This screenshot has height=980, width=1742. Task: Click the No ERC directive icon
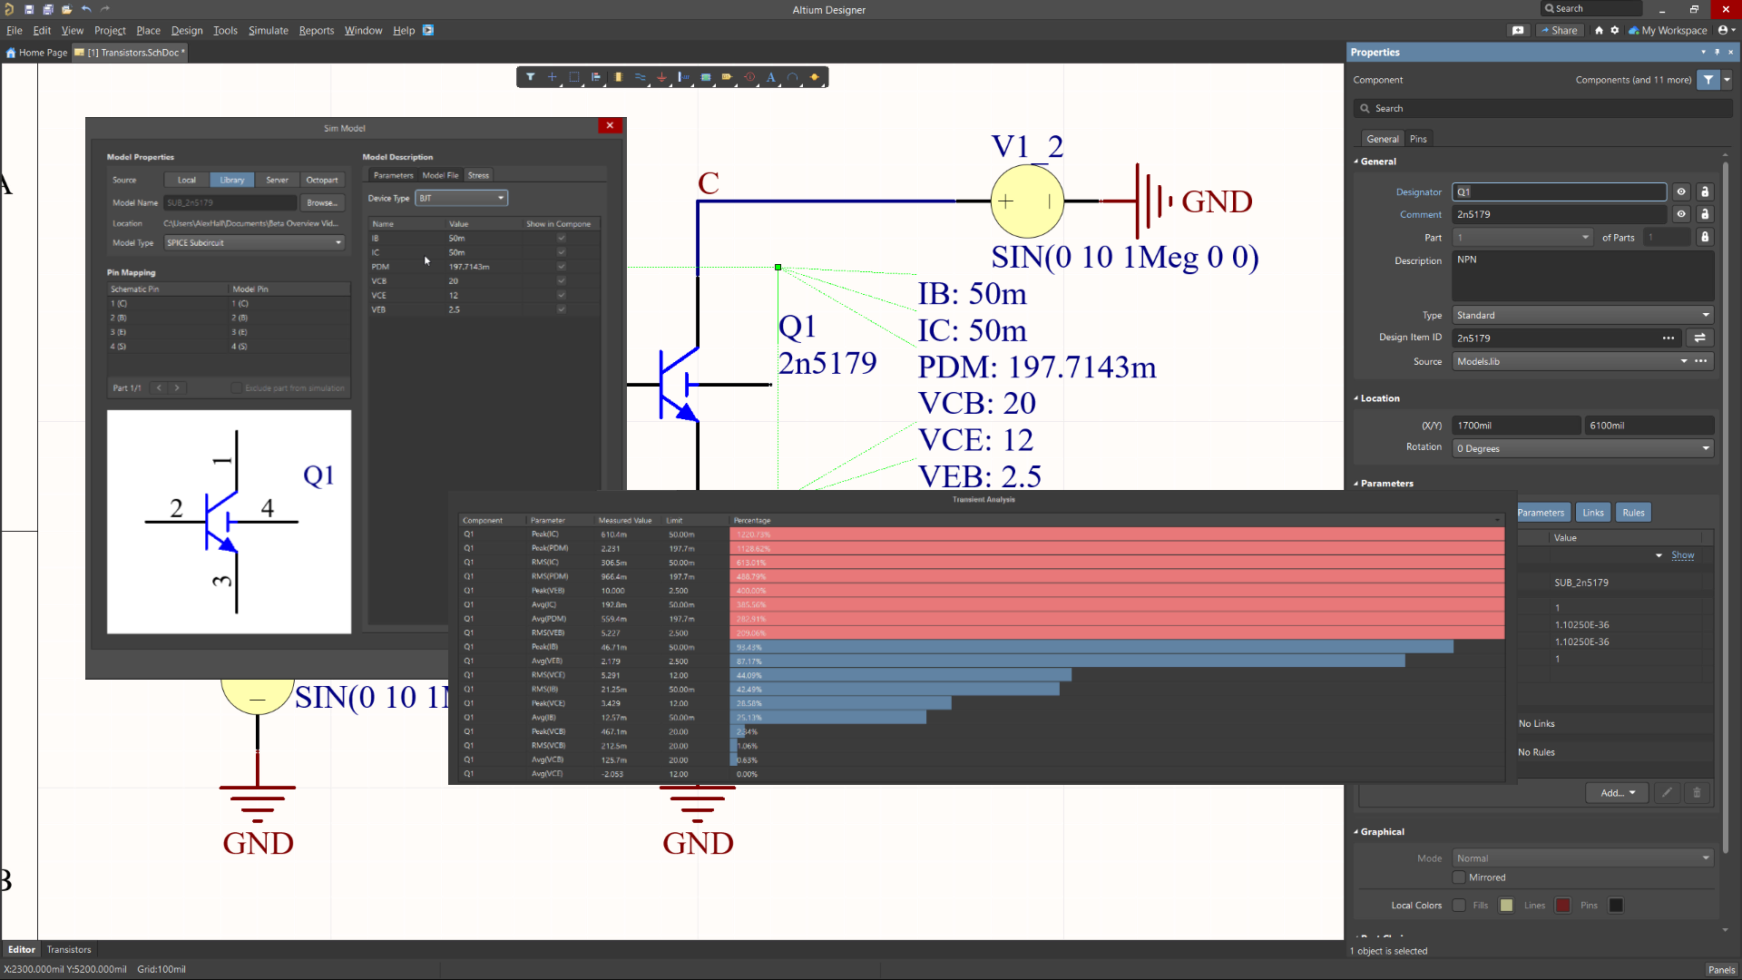[749, 77]
